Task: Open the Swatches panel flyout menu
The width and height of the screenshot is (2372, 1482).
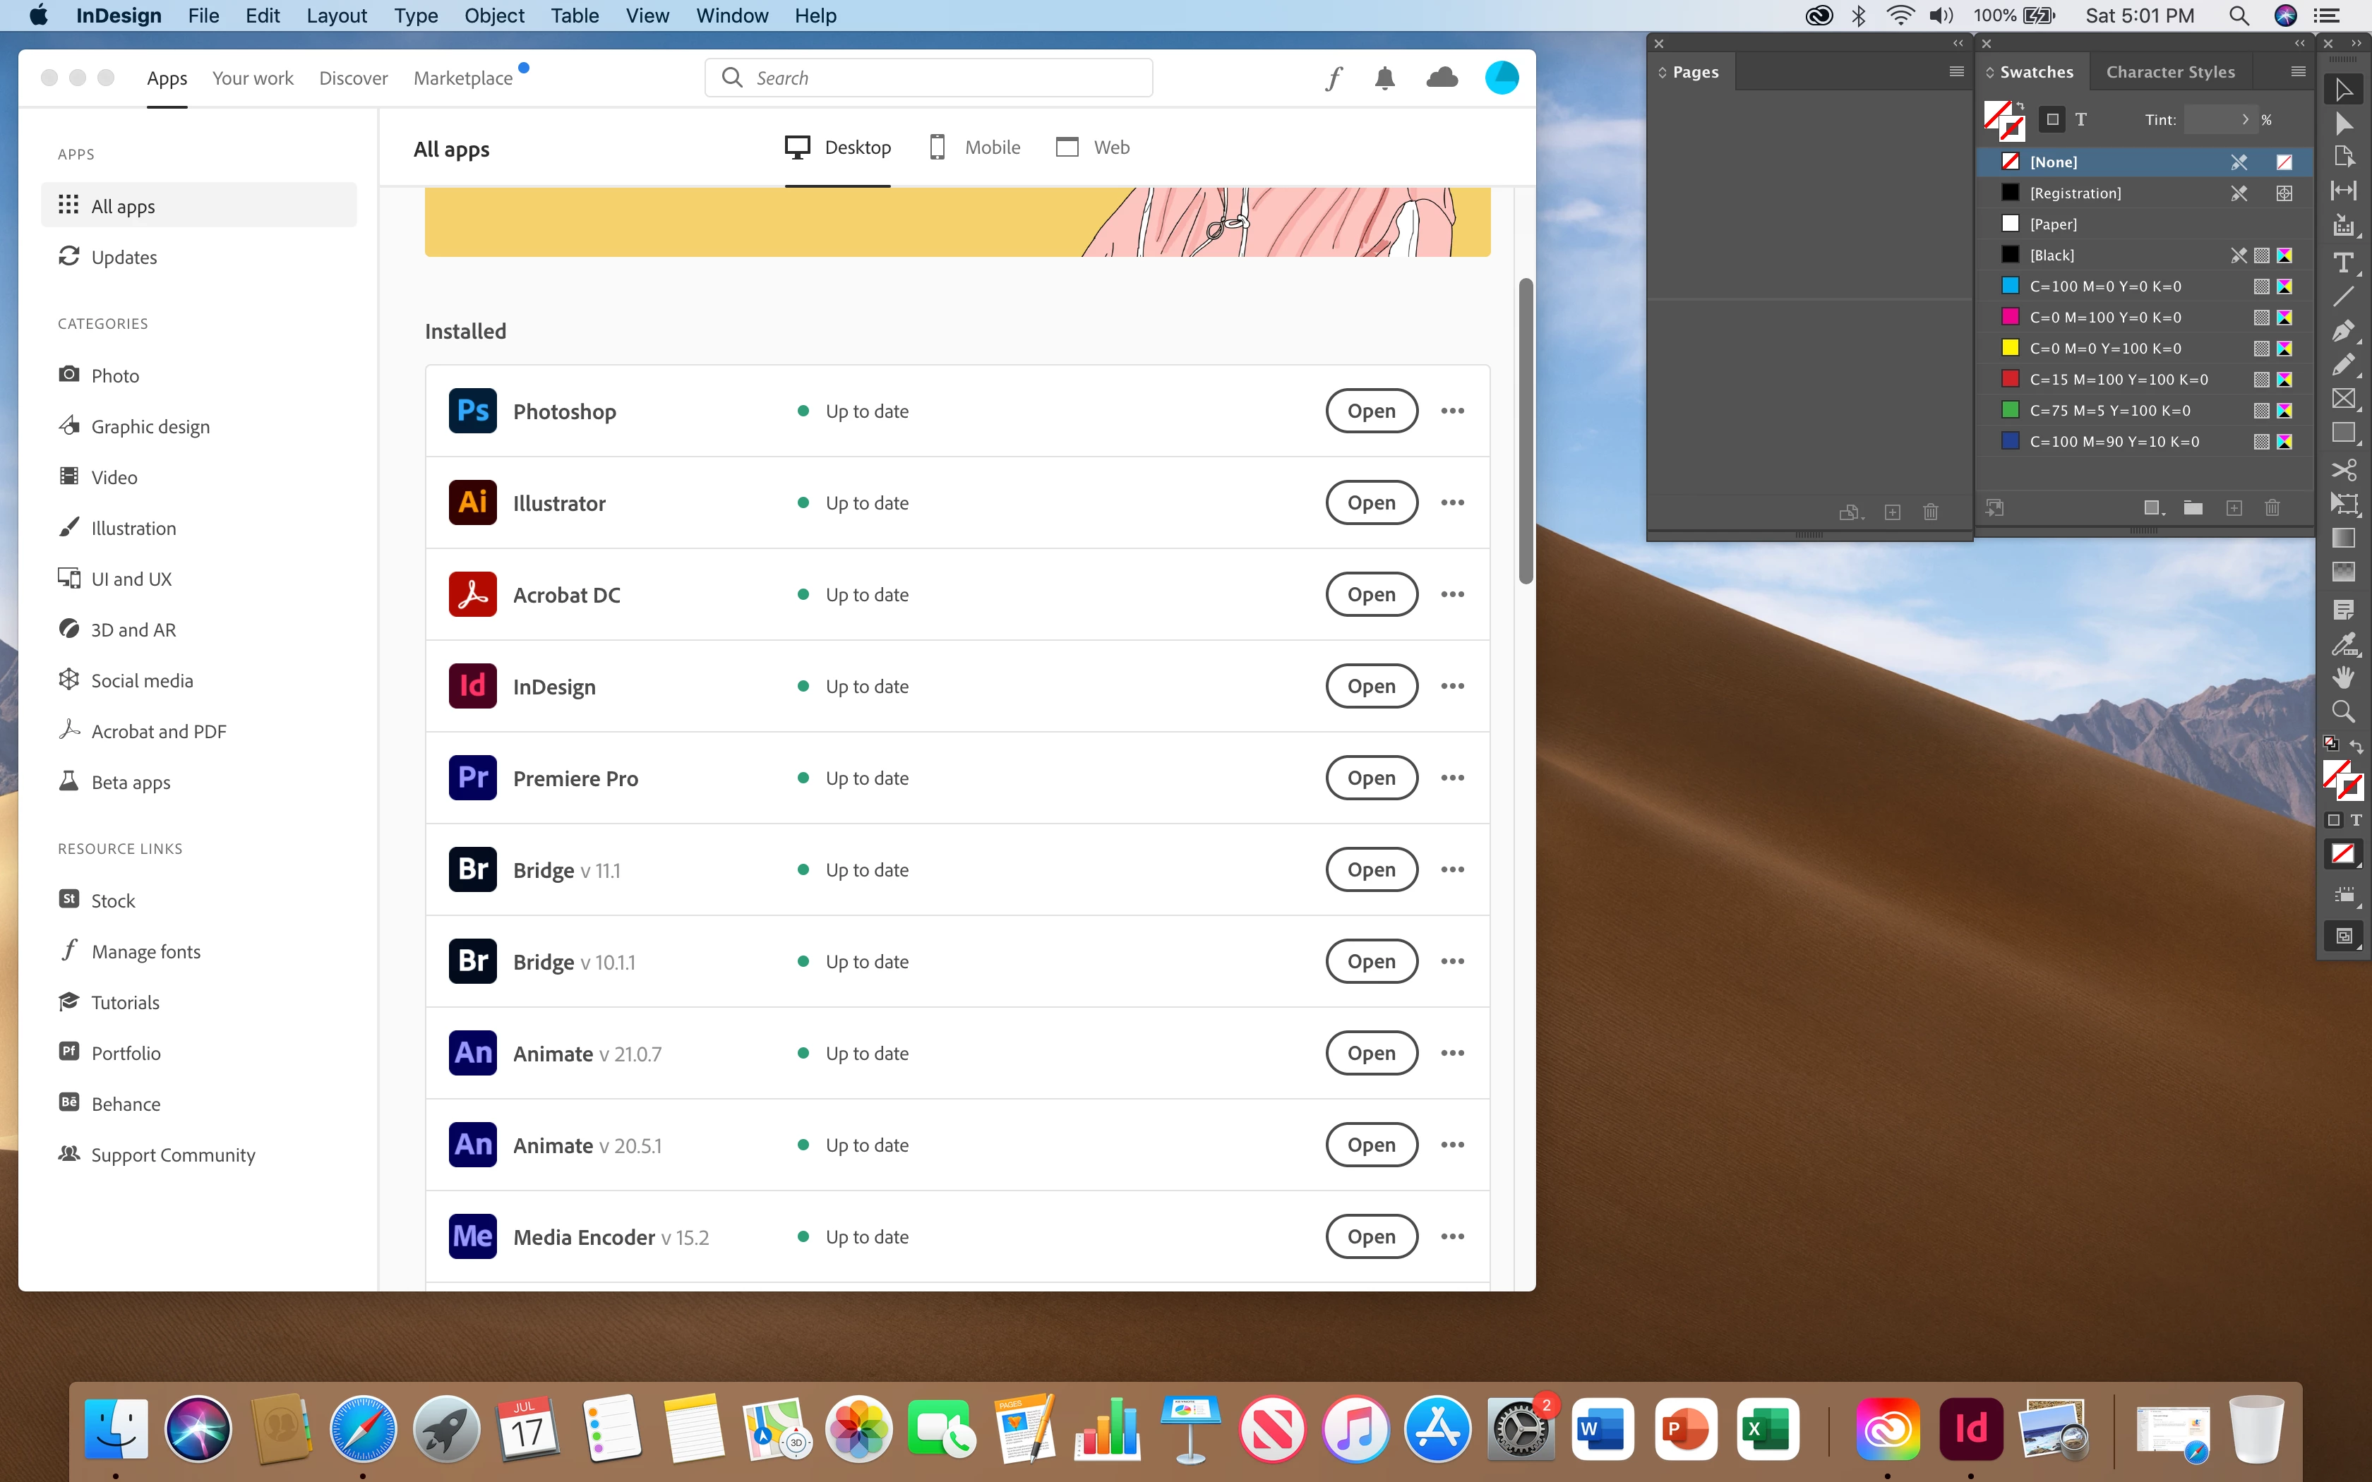Action: (x=2297, y=71)
